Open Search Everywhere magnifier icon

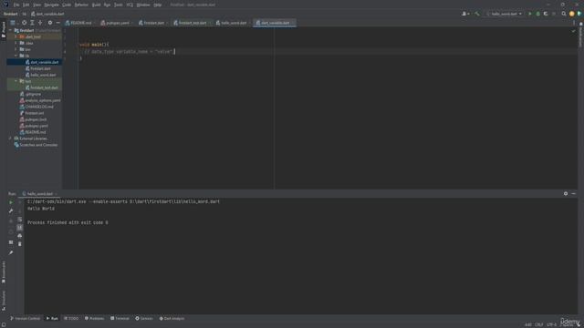tap(564, 14)
